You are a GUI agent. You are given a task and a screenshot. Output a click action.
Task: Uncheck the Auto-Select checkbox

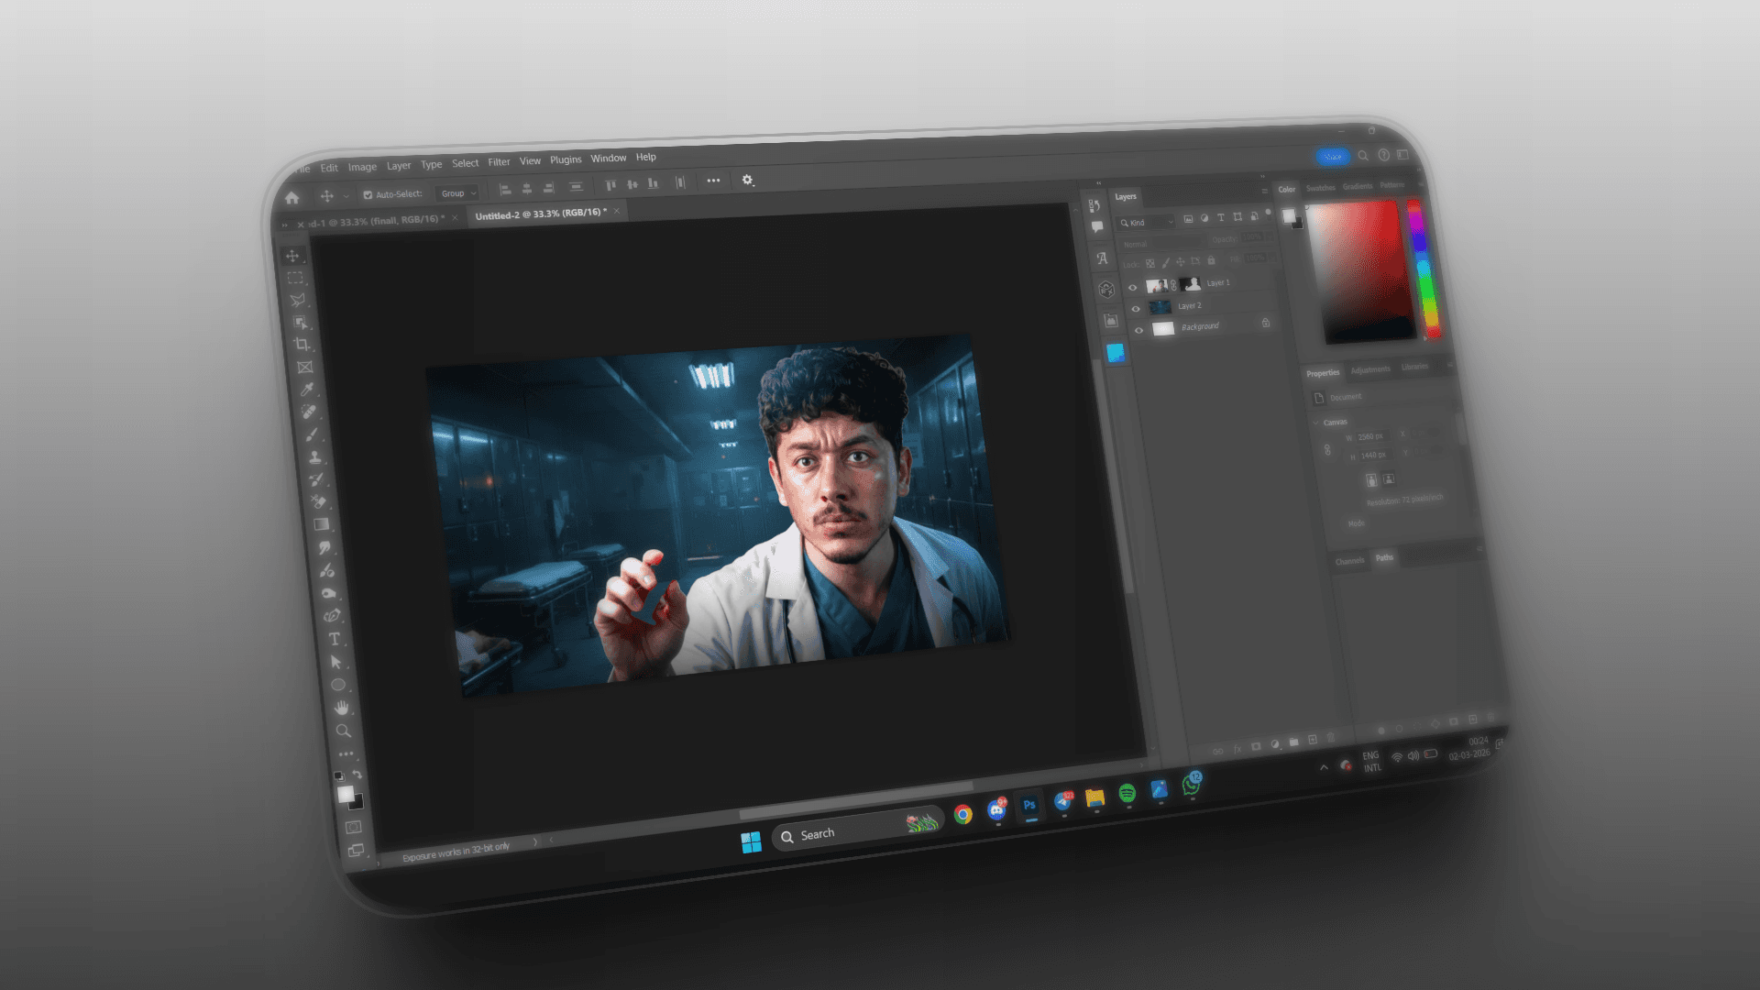[x=368, y=194]
